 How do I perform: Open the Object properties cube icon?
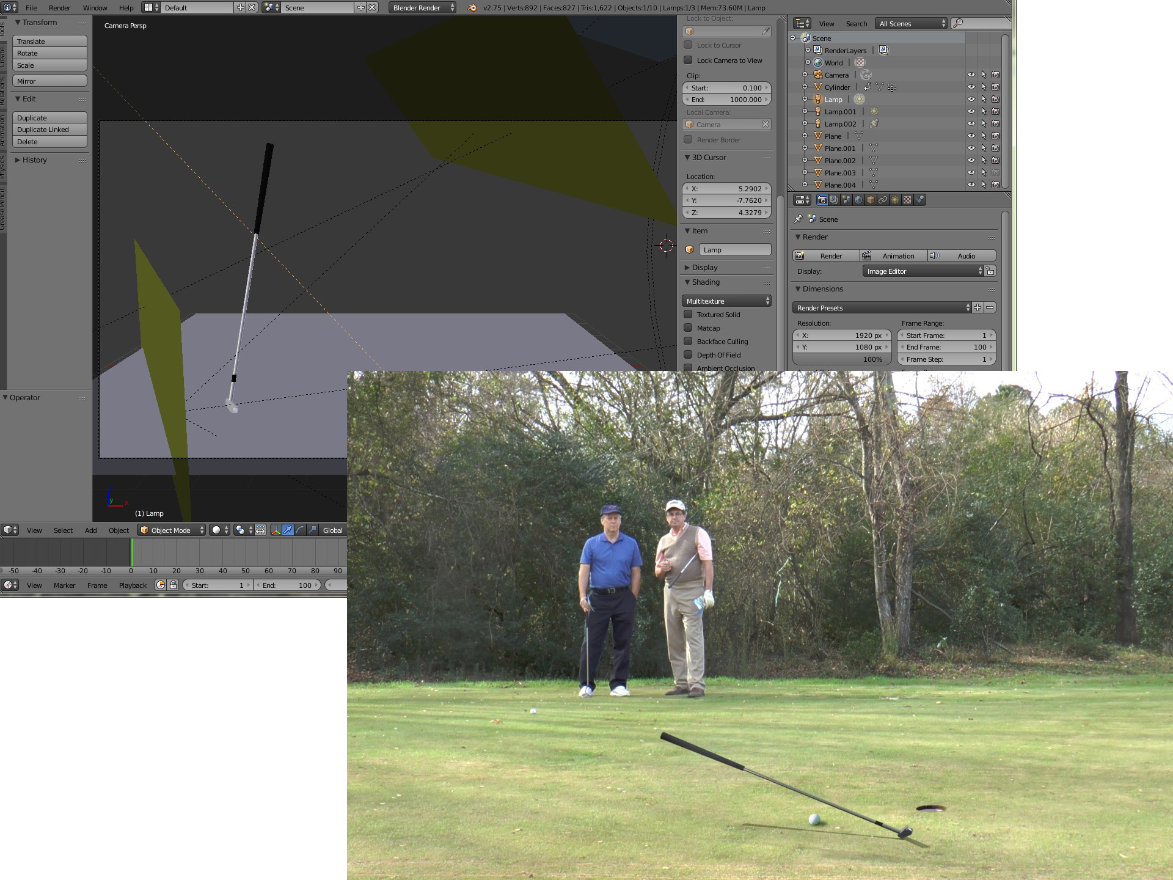click(x=871, y=200)
